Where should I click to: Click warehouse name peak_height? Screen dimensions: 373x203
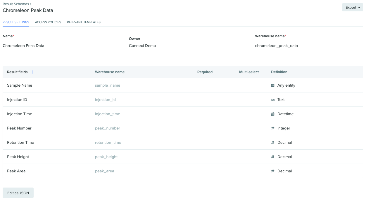coord(106,157)
